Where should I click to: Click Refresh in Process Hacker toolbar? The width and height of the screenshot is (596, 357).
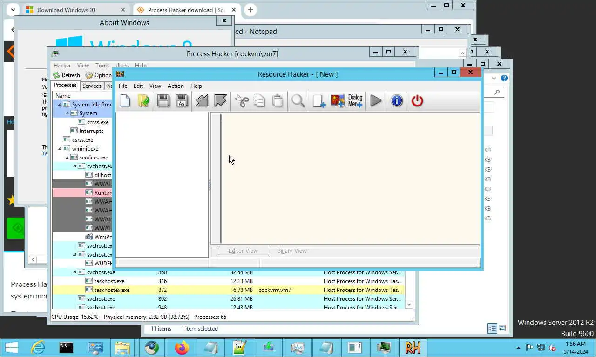66,75
